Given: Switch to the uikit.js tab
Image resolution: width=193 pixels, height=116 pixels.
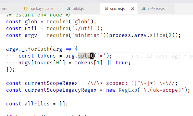Looking at the screenshot, I should pyautogui.click(x=81, y=9).
